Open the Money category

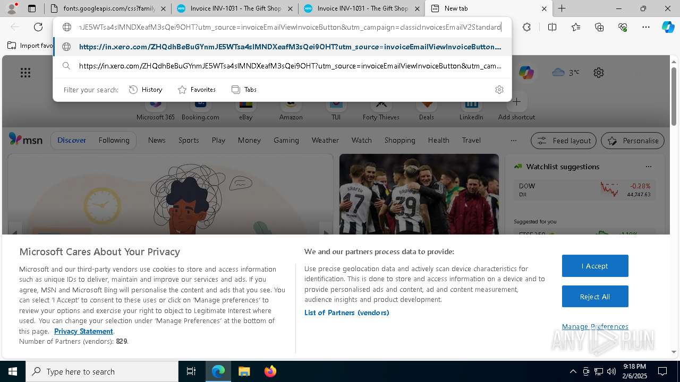[x=249, y=140]
